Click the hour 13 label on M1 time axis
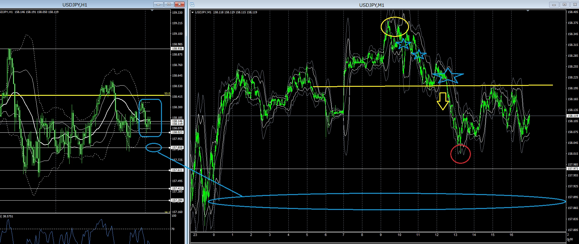 click(x=455, y=235)
